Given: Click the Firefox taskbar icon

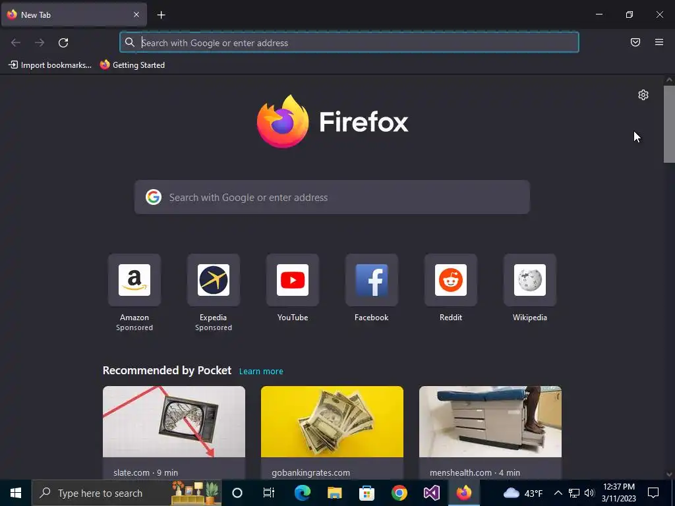Looking at the screenshot, I should (x=463, y=493).
